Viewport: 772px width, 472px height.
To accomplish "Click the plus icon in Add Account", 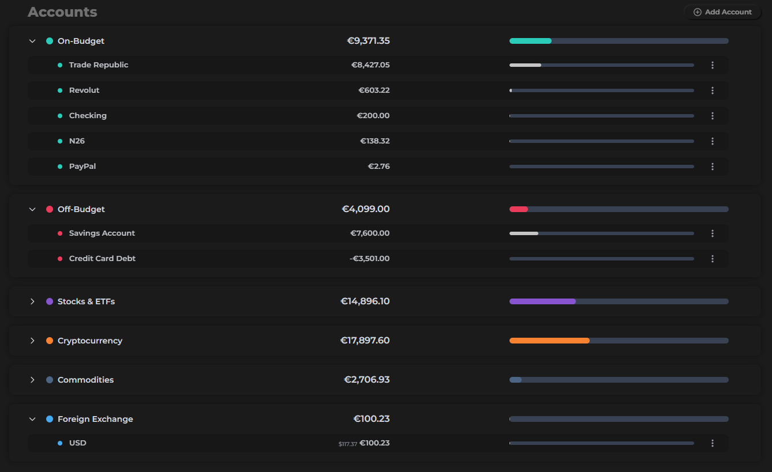I will click(x=696, y=12).
